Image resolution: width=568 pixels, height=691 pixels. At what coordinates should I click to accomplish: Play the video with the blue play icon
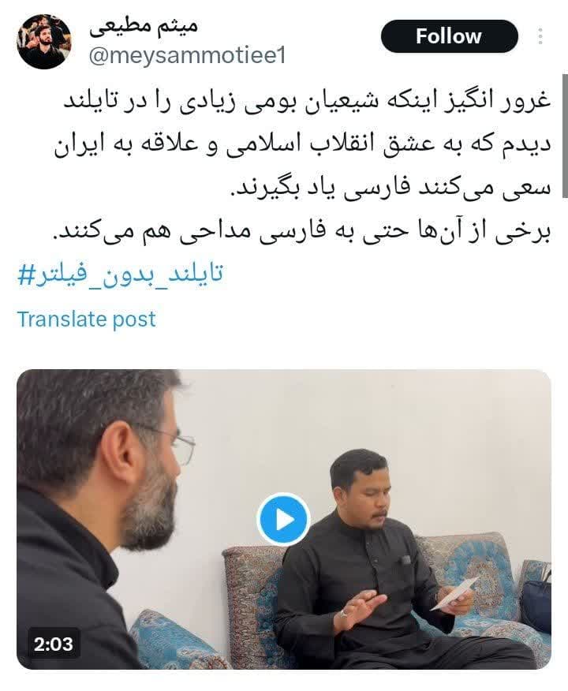pyautogui.click(x=283, y=519)
